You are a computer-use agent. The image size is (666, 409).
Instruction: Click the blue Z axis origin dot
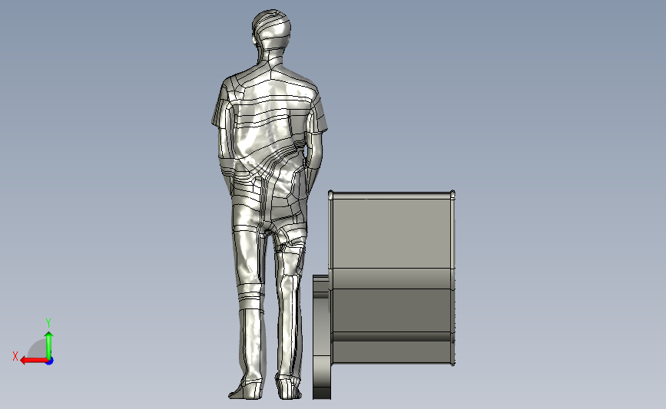(x=50, y=361)
